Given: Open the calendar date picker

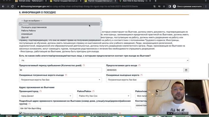Looking at the screenshot, I should pyautogui.click(x=186, y=70).
